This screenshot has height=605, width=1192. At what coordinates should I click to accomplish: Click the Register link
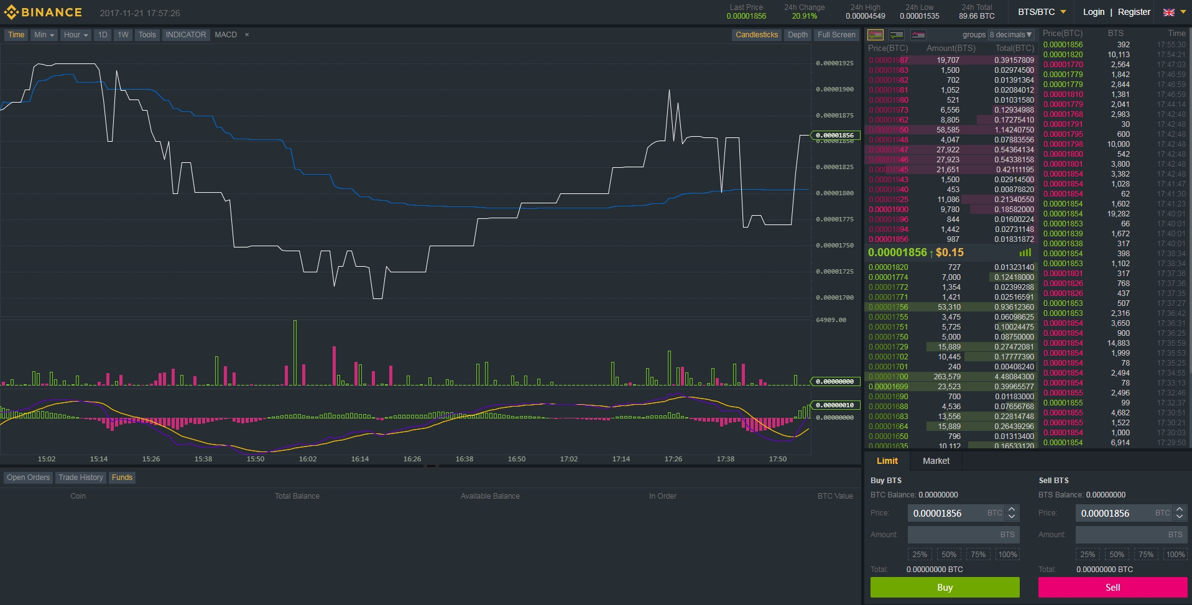click(x=1134, y=12)
